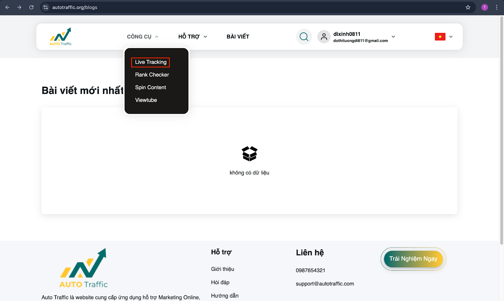The image size is (504, 301).
Task: Click support@autotraffic.com email link
Action: [325, 284]
